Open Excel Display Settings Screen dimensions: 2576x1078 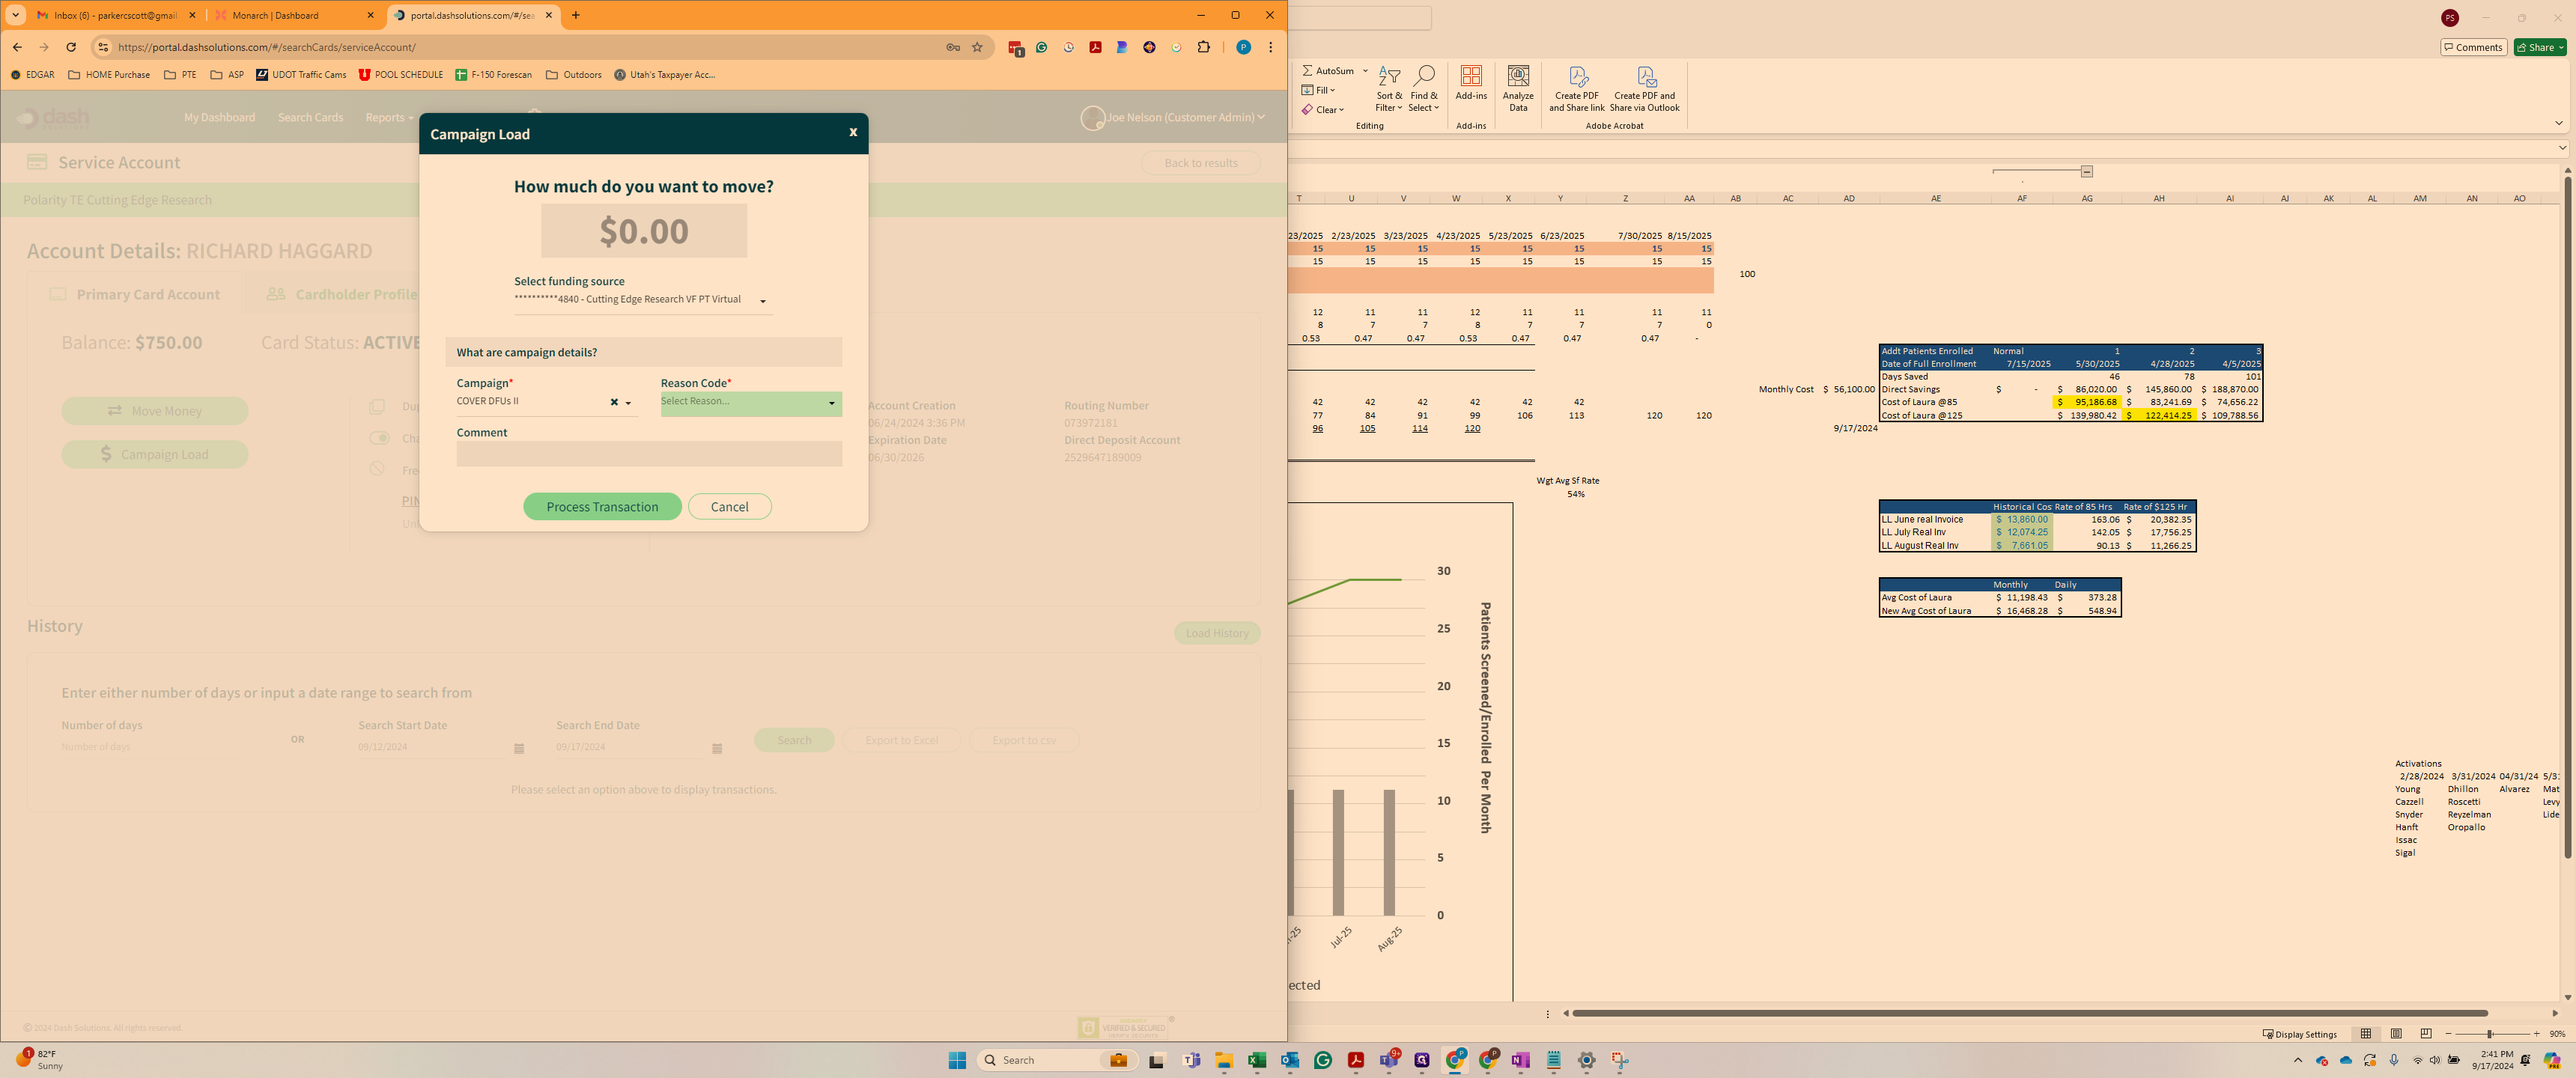pyautogui.click(x=2300, y=1034)
